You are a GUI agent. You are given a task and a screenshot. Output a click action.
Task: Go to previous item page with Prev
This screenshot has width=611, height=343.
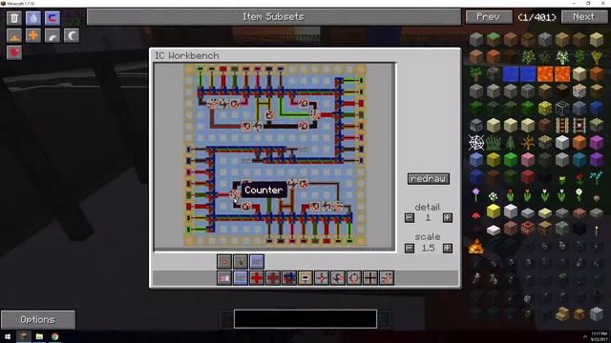tap(489, 17)
